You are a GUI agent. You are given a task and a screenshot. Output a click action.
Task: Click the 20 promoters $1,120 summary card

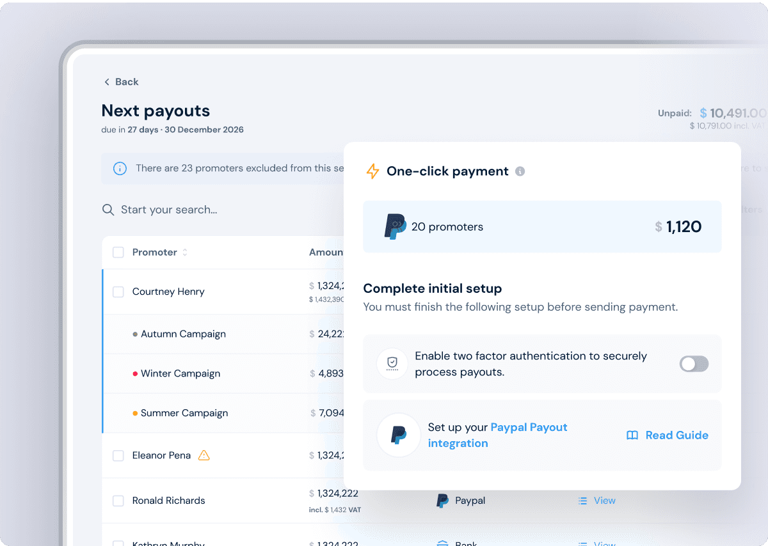542,226
